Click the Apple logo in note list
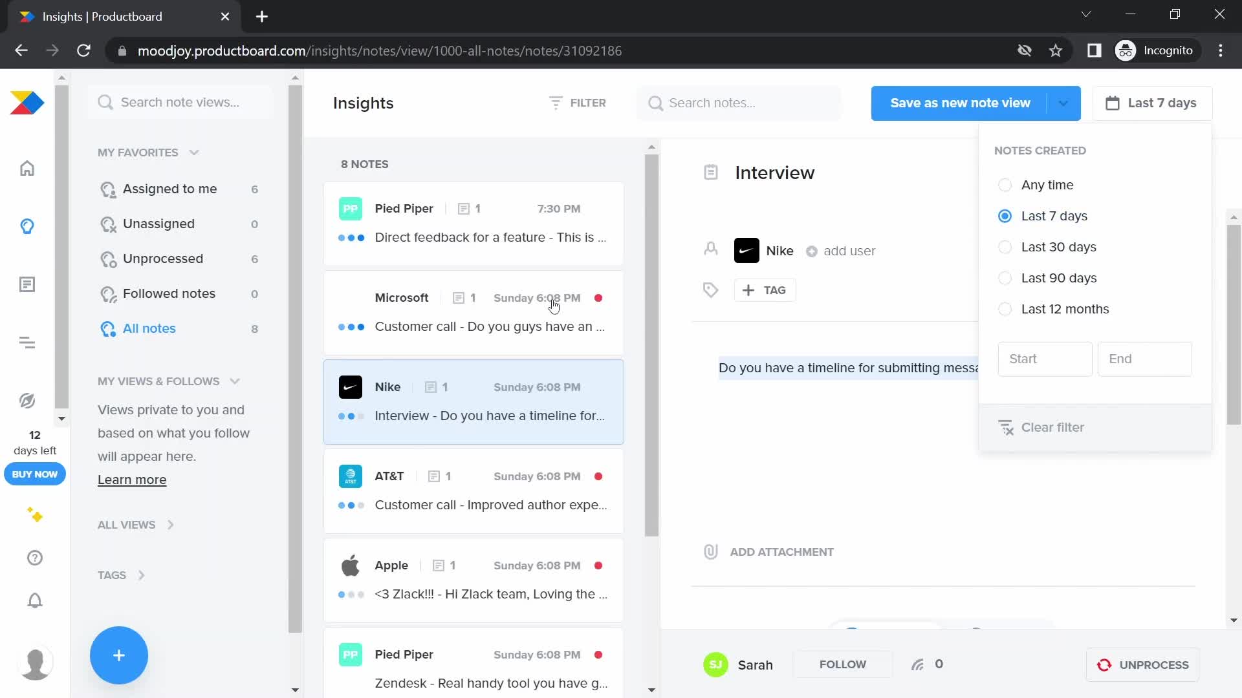The image size is (1242, 698). [351, 566]
